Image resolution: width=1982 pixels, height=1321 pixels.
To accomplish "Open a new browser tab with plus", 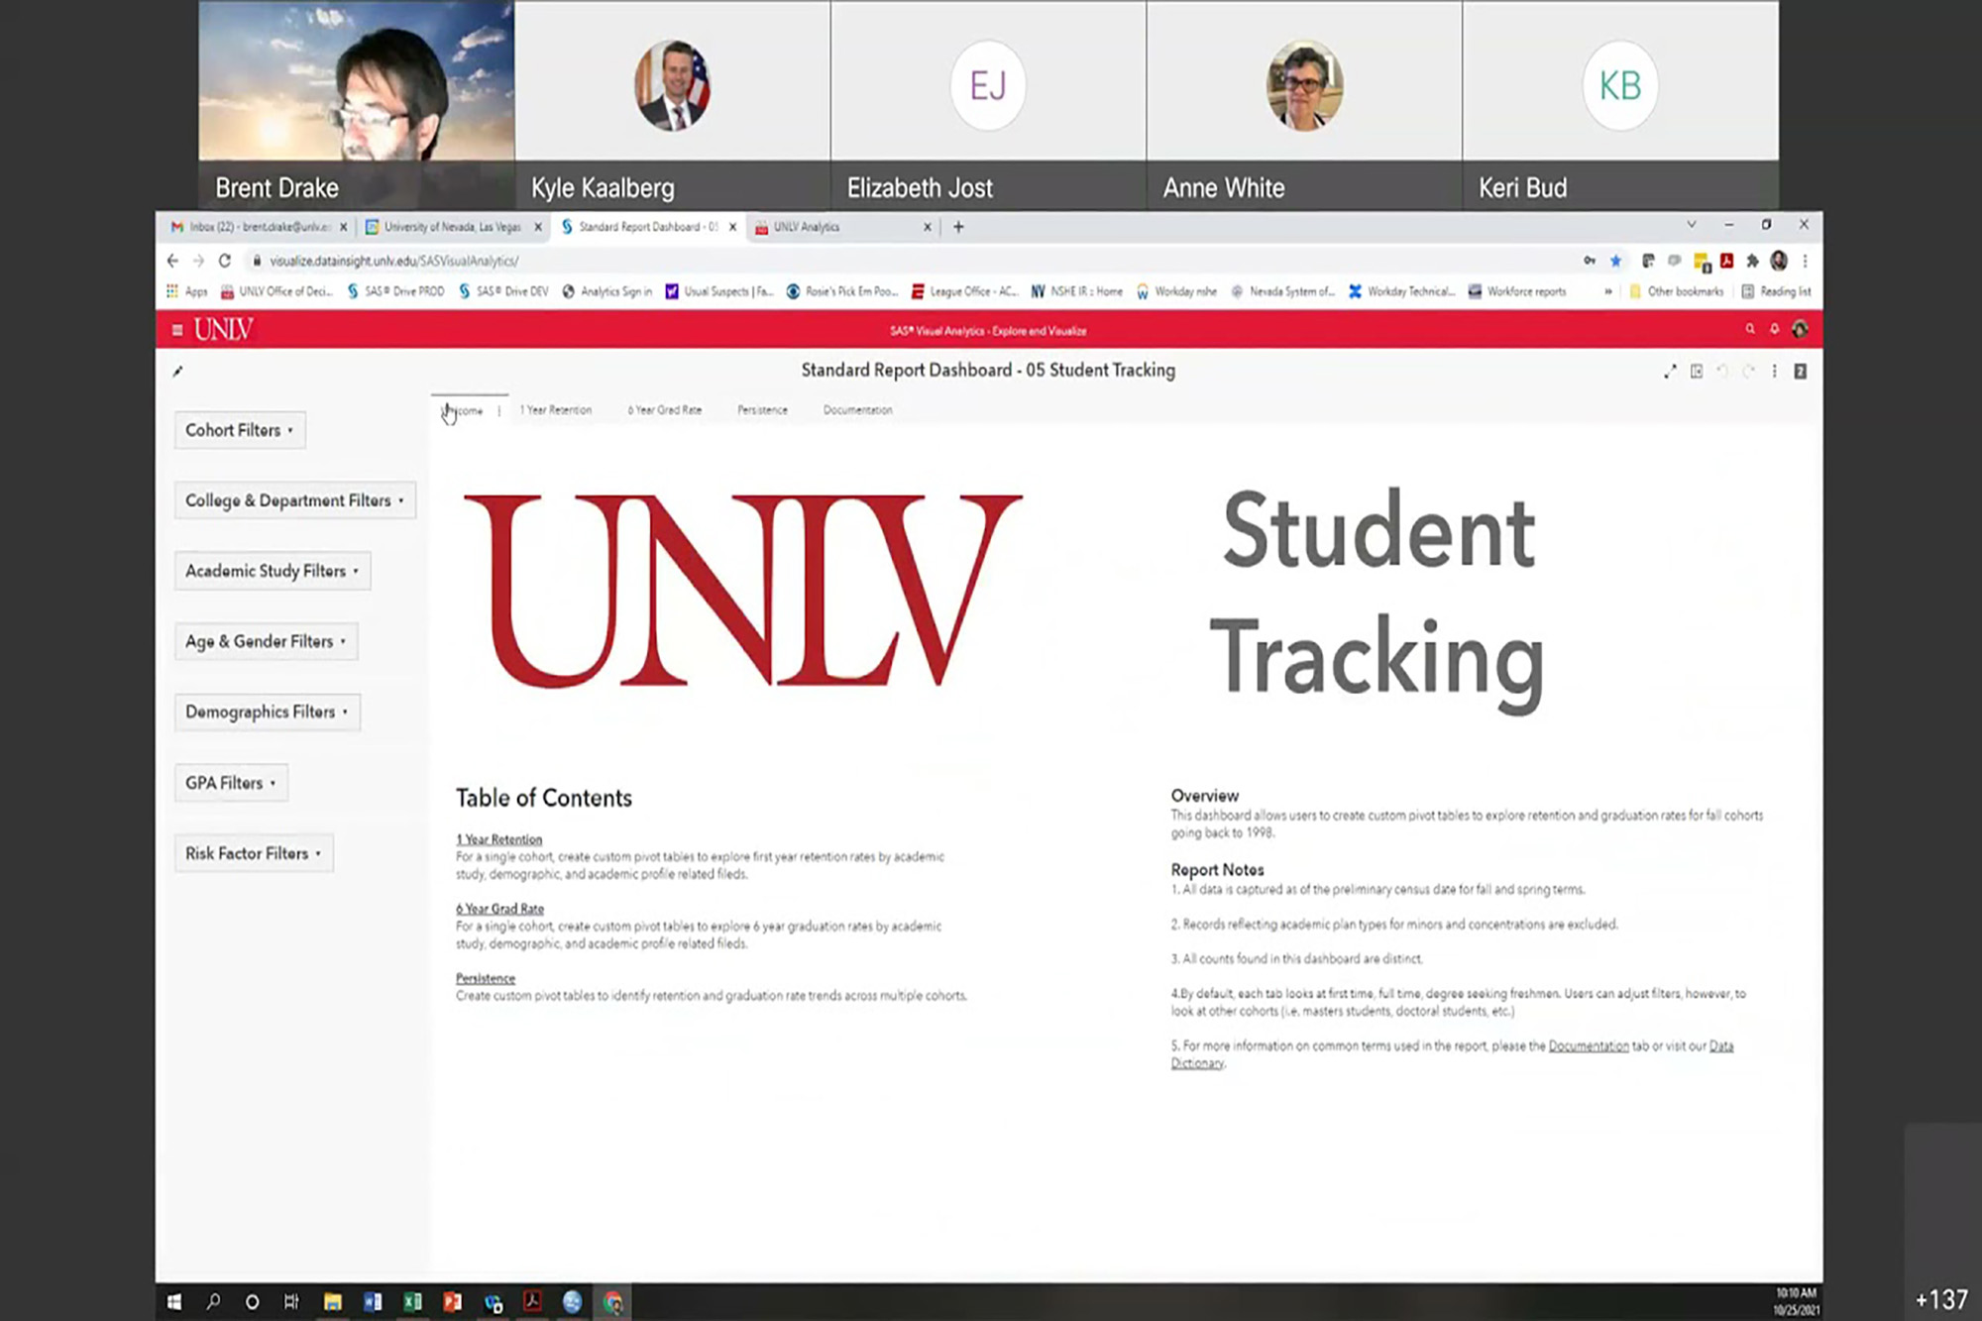I will [958, 227].
